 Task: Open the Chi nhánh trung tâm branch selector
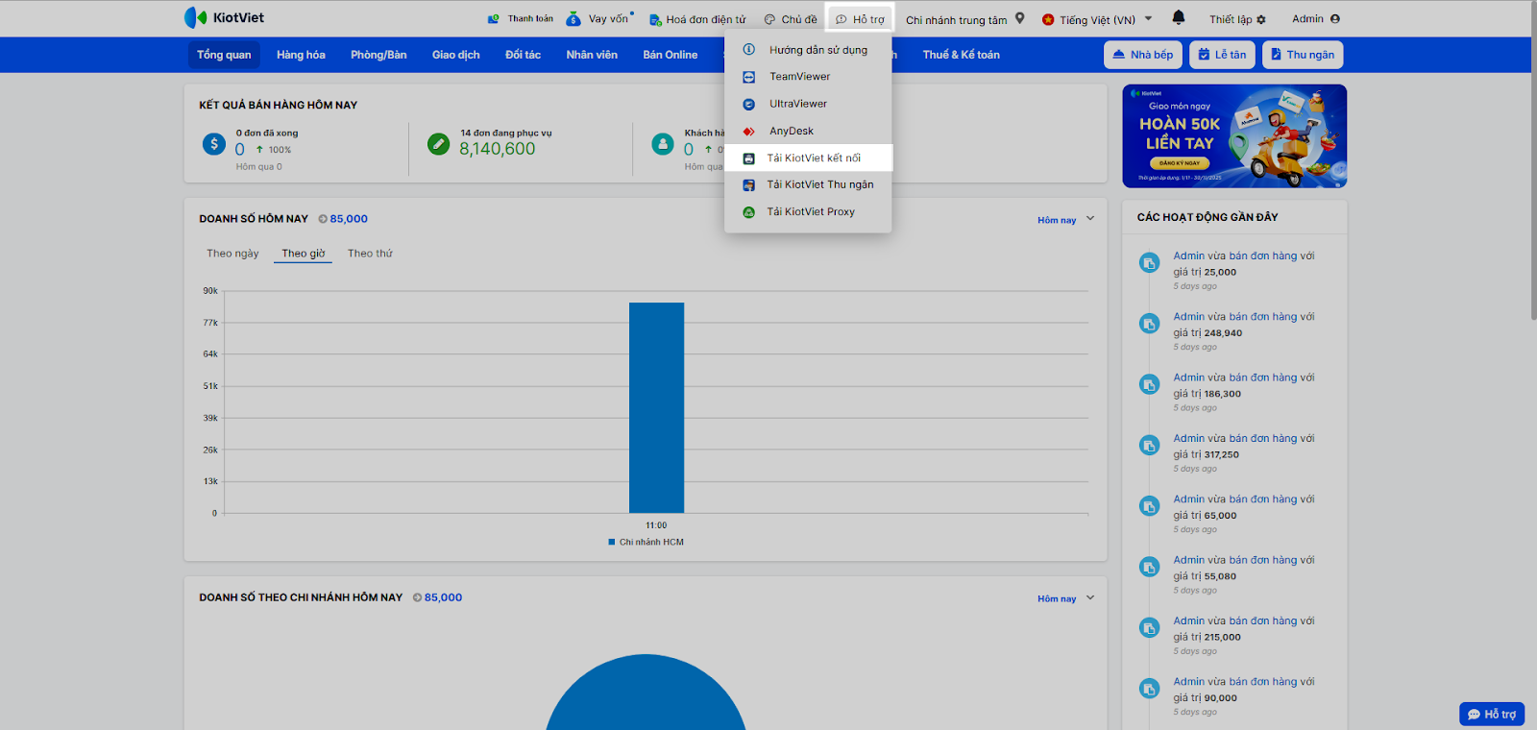956,19
